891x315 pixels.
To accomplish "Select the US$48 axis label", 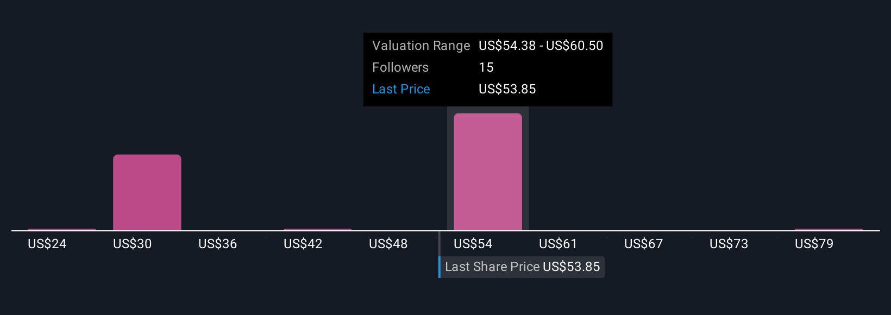I will pos(388,244).
